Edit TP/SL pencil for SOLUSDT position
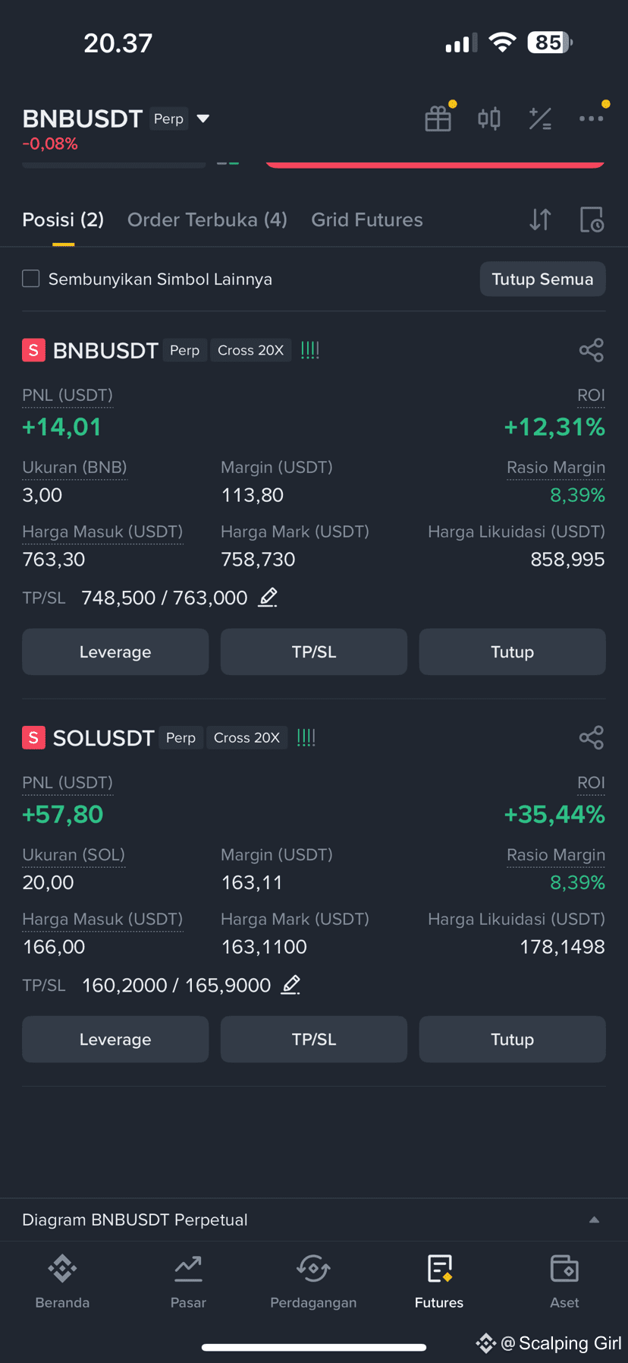The width and height of the screenshot is (628, 1363). coord(291,985)
